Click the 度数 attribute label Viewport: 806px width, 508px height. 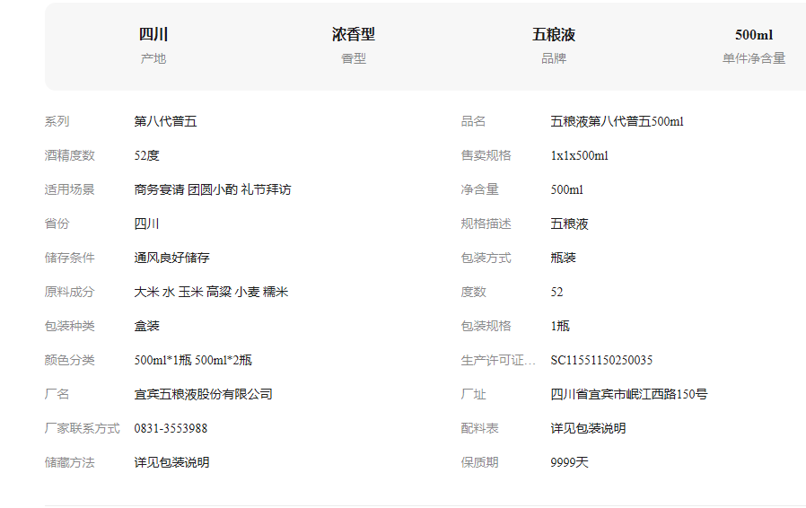(x=473, y=292)
